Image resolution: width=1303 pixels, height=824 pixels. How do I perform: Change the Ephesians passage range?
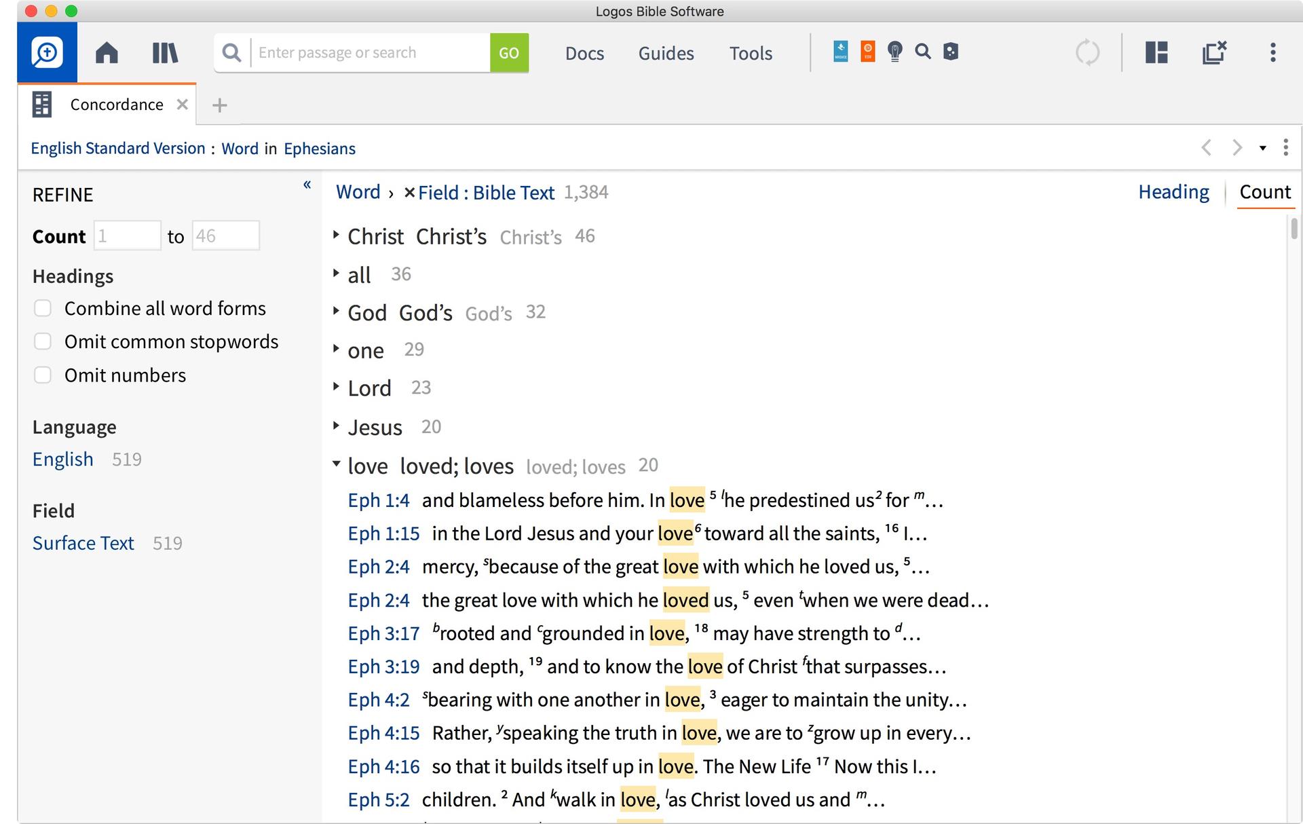click(x=320, y=149)
